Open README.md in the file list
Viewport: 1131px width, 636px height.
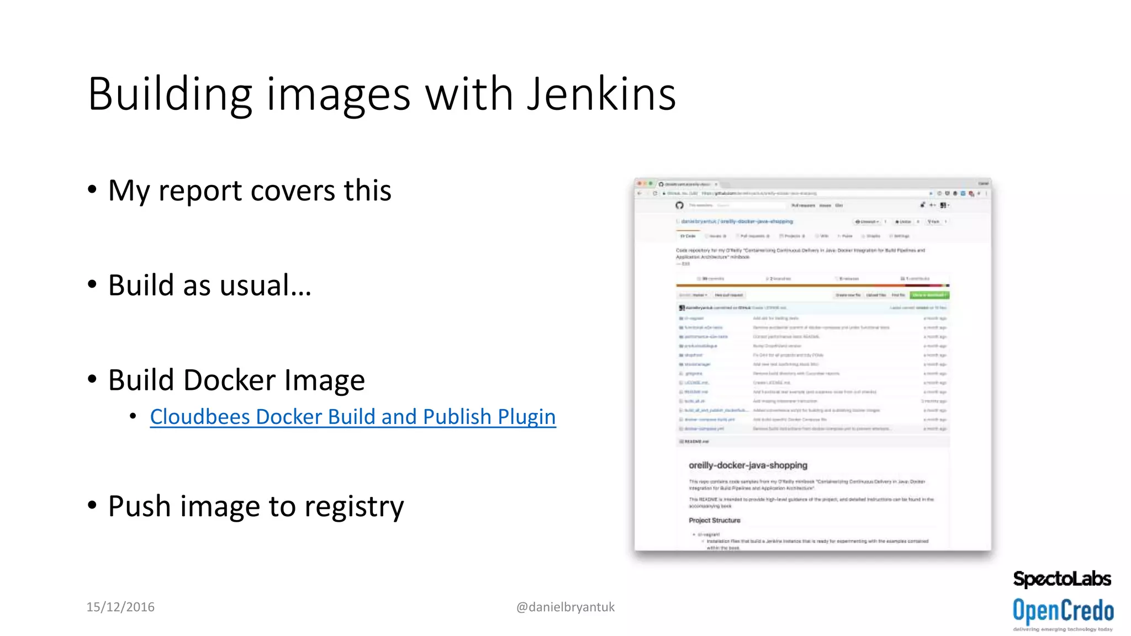[696, 392]
